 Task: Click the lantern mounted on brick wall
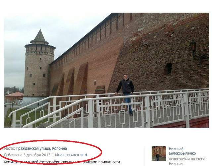coord(193,45)
